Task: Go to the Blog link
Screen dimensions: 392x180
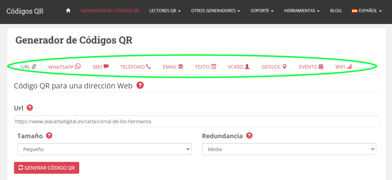Action: click(336, 11)
